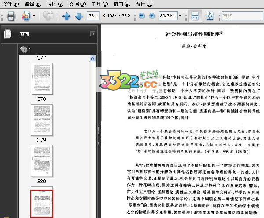The height and width of the screenshot is (218, 264).
Task: Open the 帮助 (Help) menu
Action: (143, 4)
